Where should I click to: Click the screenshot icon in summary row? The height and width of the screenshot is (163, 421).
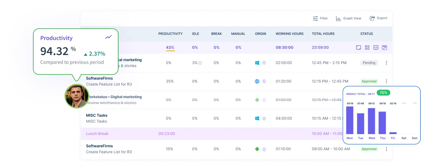click(x=358, y=48)
